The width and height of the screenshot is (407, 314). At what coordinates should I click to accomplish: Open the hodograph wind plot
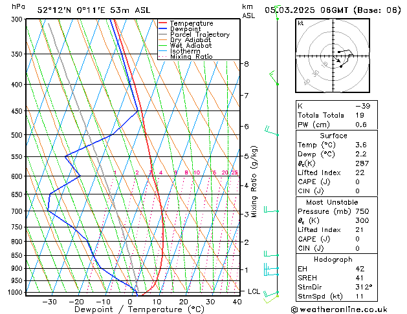[333, 56]
